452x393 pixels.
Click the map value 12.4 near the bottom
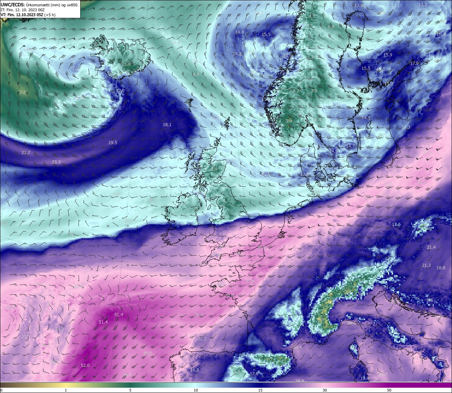365,379
